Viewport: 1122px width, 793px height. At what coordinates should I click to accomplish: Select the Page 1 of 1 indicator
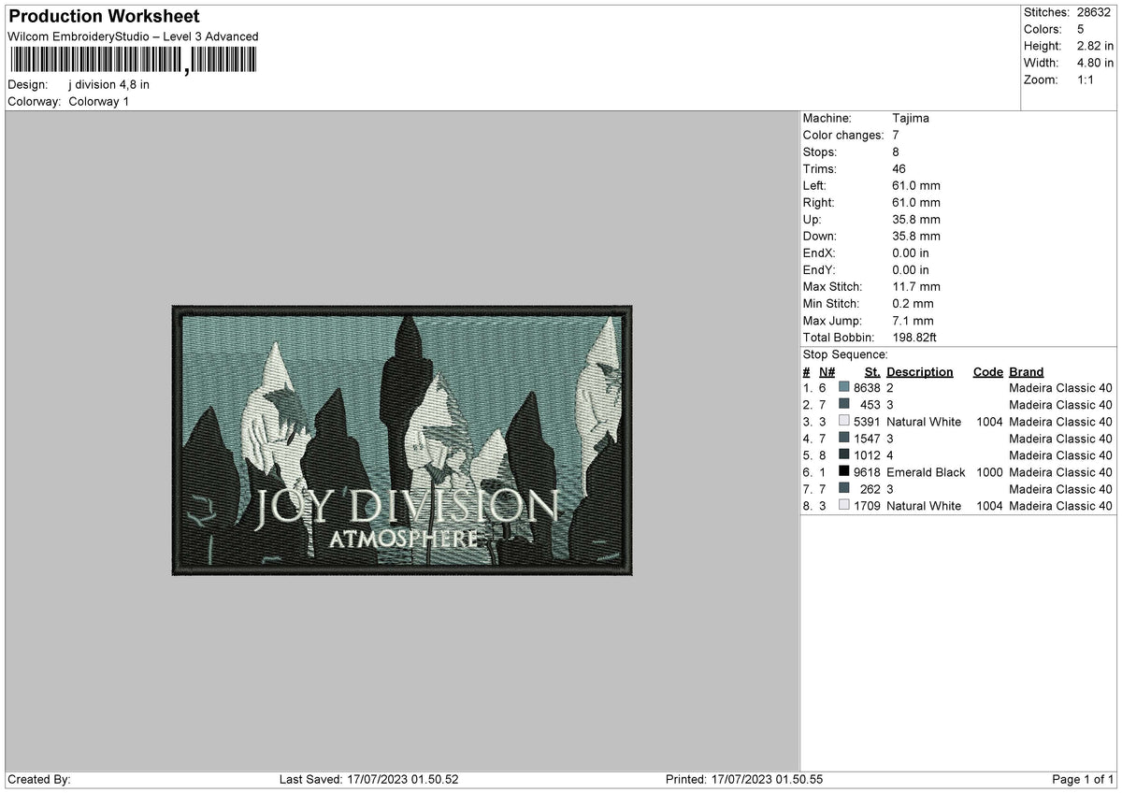point(1085,778)
